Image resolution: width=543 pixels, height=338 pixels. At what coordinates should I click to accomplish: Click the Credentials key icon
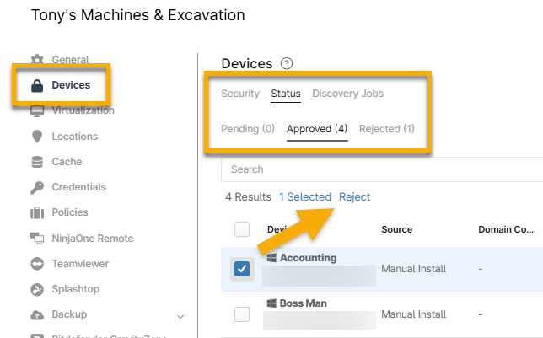click(37, 187)
